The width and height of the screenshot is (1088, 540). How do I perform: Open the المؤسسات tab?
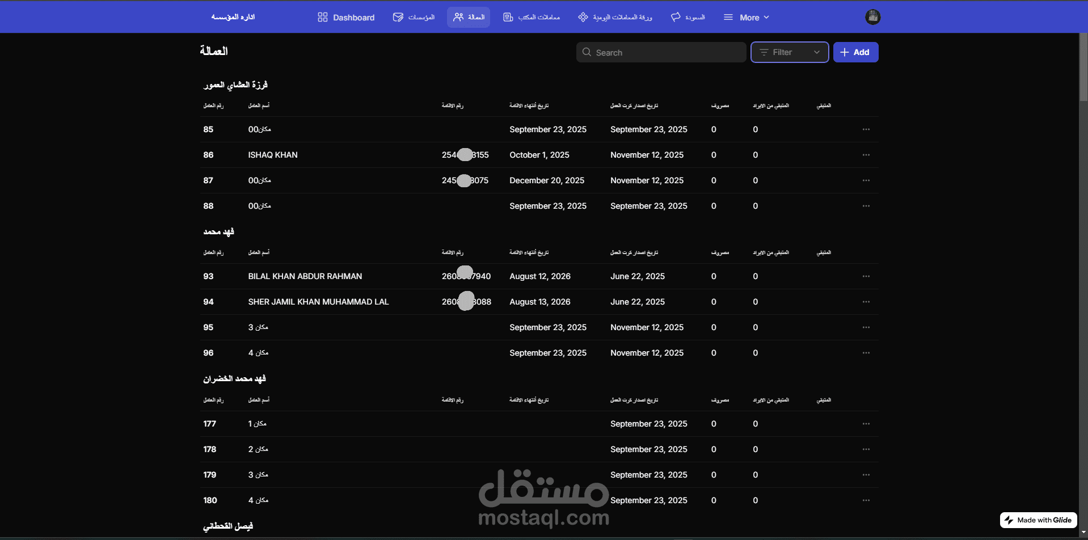(414, 18)
